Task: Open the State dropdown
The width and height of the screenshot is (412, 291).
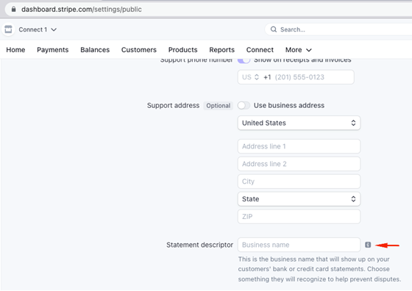Action: [x=299, y=199]
